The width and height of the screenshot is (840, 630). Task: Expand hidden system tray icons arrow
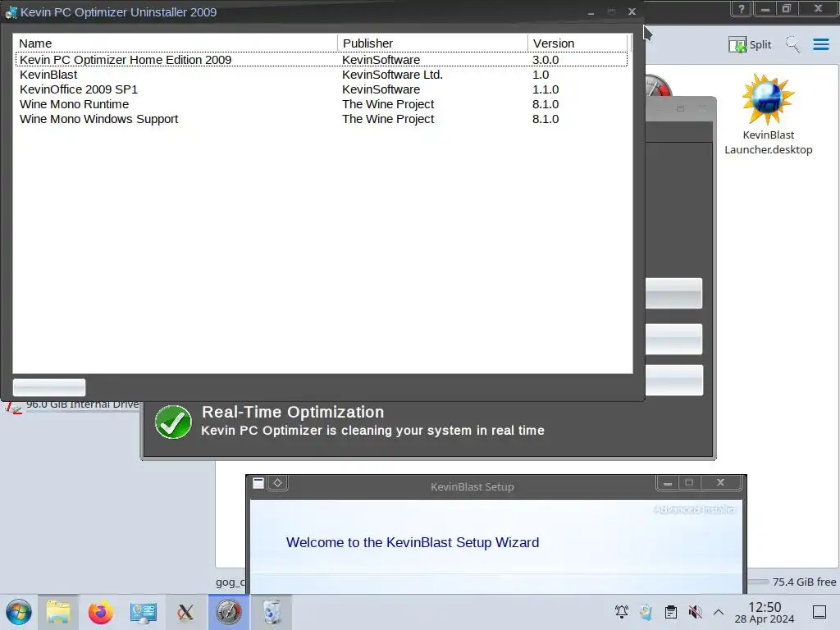click(719, 612)
